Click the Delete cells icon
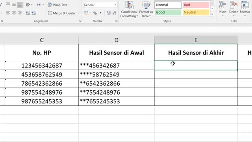 coord(233,5)
